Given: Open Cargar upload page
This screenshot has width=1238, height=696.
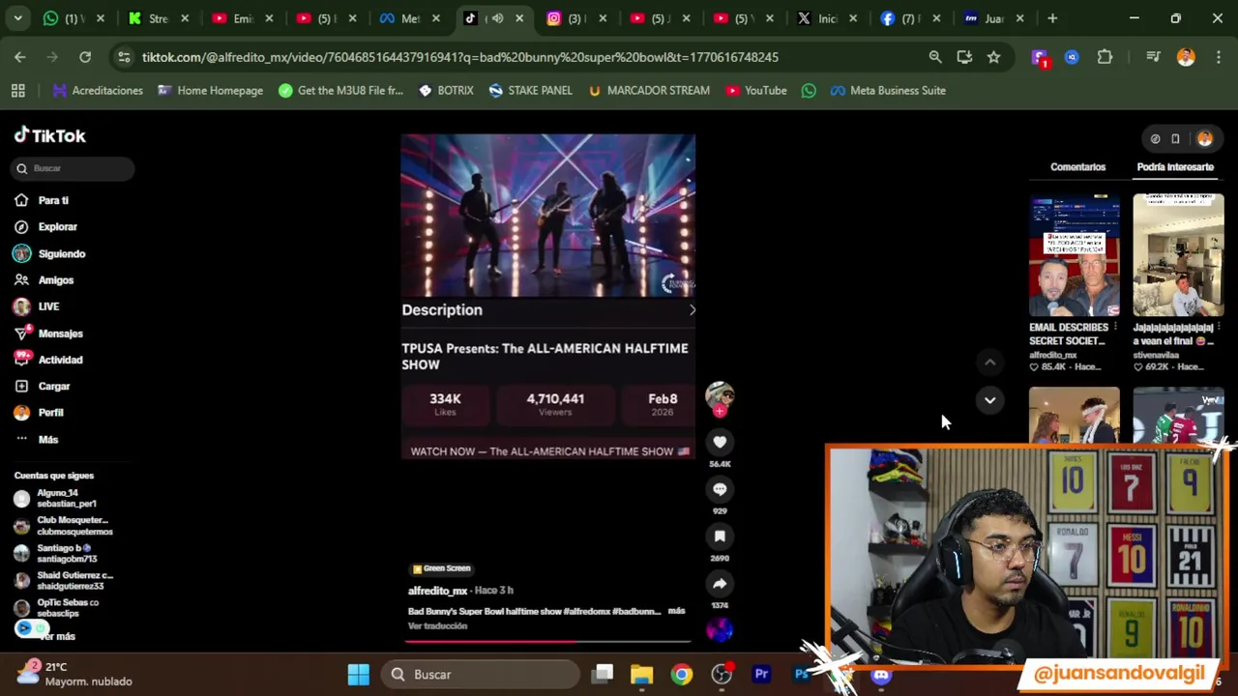Looking at the screenshot, I should [x=54, y=386].
